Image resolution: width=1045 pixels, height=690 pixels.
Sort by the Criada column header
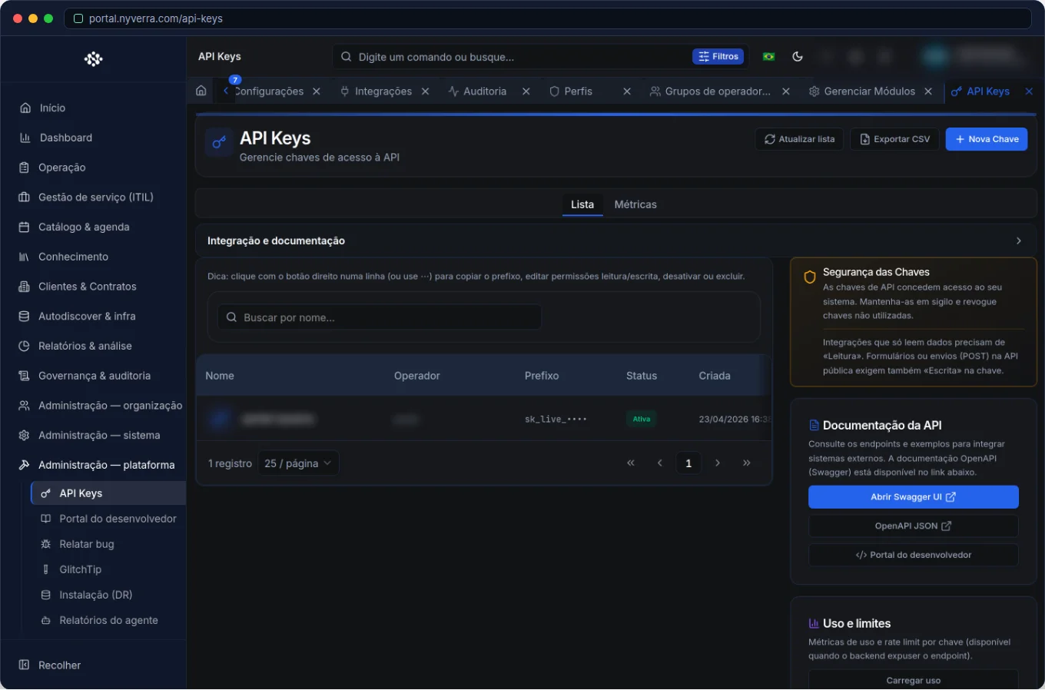715,376
